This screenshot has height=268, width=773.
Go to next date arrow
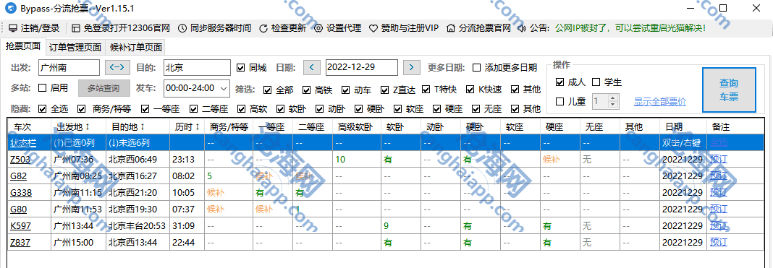412,67
